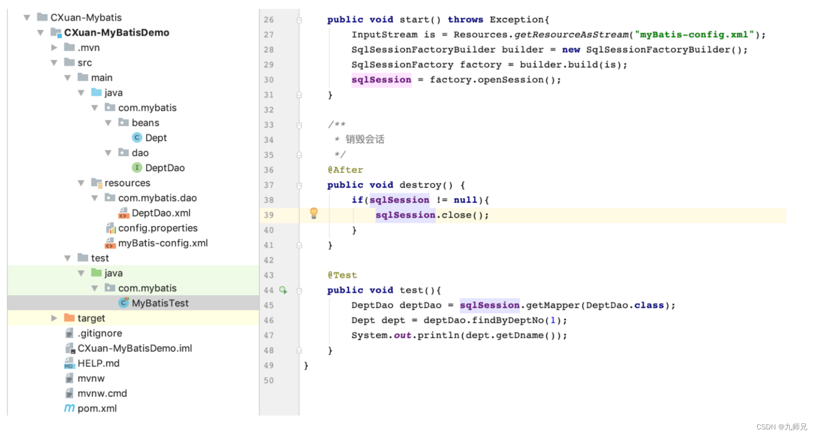Click line number 39 in the gutter
The height and width of the screenshot is (435, 815).
pos(269,215)
